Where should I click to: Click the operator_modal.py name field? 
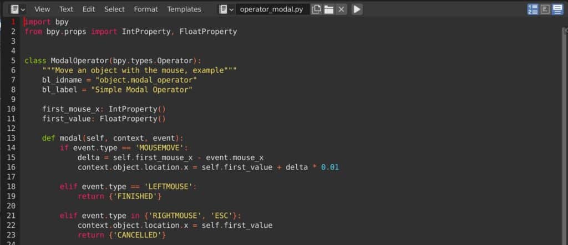272,9
